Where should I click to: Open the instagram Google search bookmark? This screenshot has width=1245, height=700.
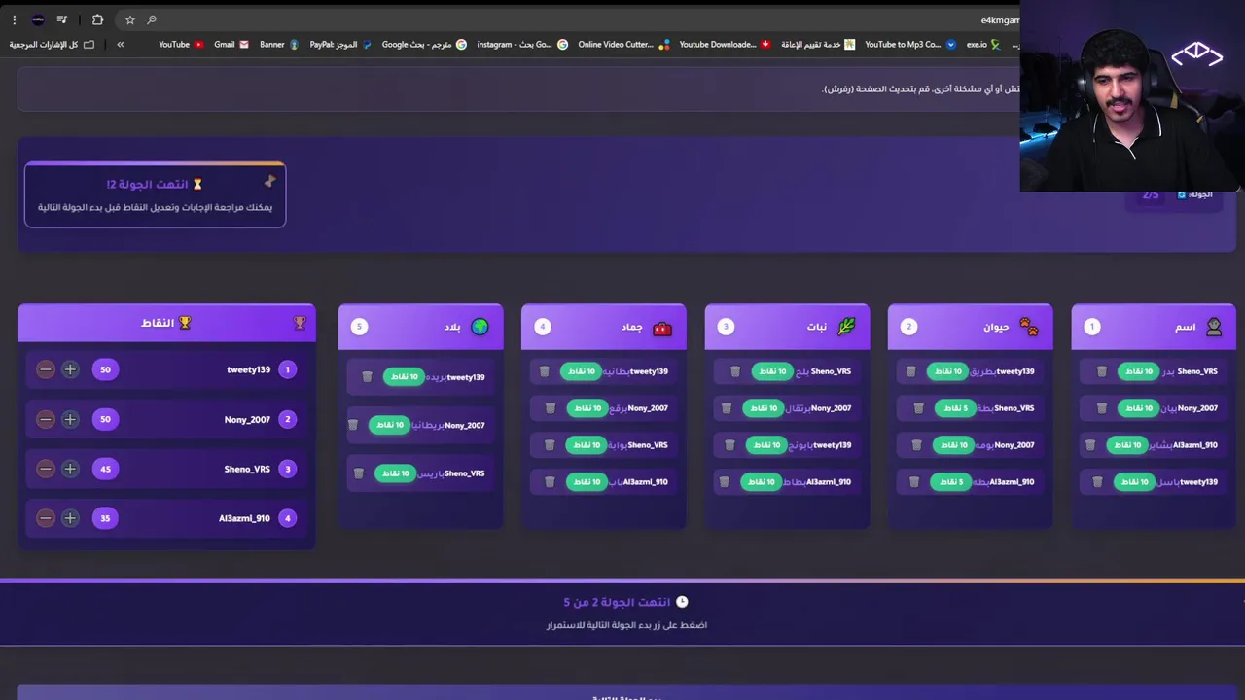pyautogui.click(x=522, y=44)
